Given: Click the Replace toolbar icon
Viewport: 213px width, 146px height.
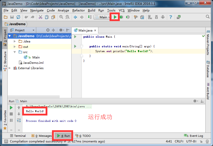Looking at the screenshot, I should click(67, 17).
